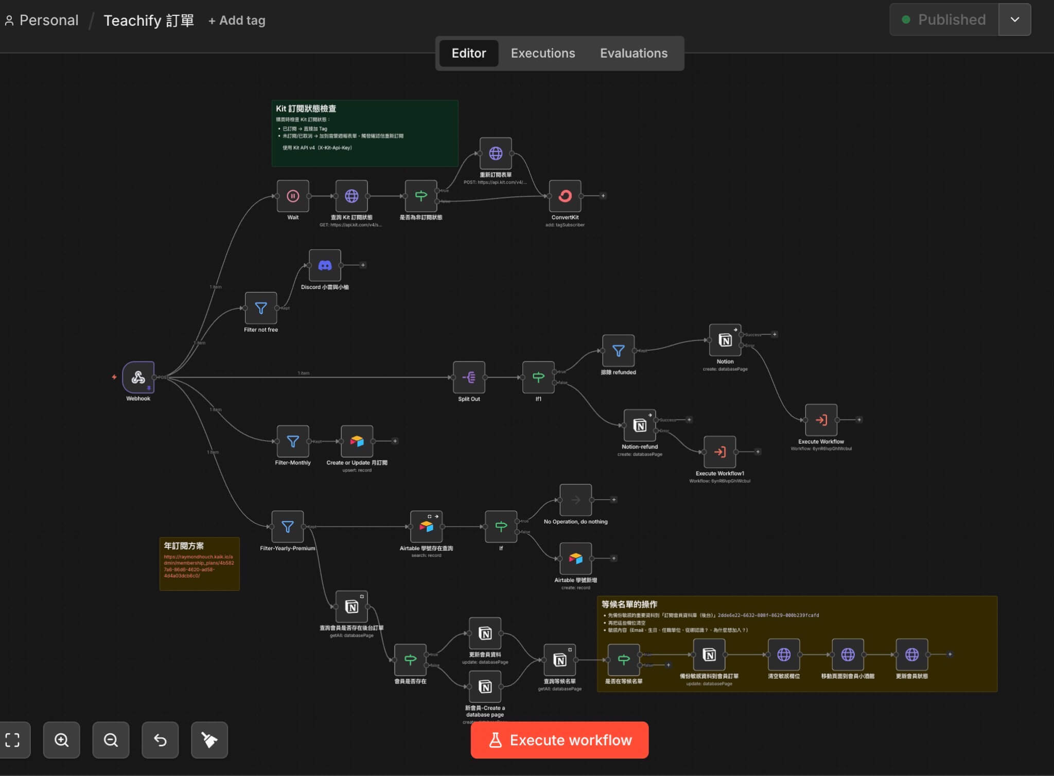Expand the Published dropdown arrow
This screenshot has width=1054, height=776.
pyautogui.click(x=1014, y=20)
